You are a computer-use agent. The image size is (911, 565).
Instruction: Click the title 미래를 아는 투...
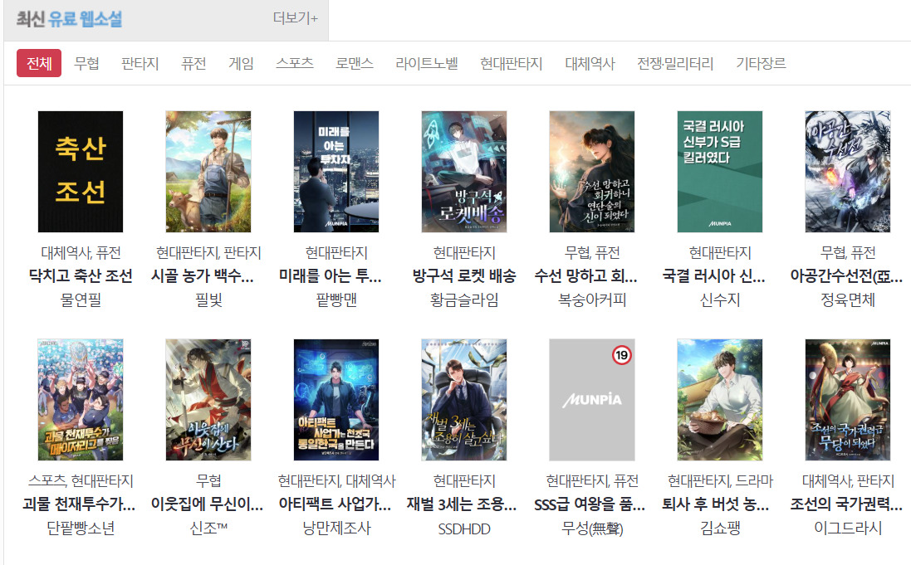click(x=330, y=275)
